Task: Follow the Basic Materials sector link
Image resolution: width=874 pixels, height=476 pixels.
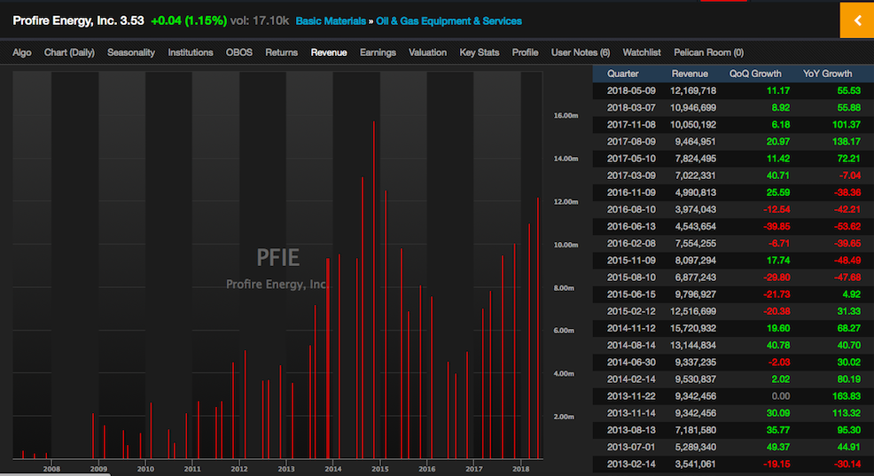Action: (331, 21)
